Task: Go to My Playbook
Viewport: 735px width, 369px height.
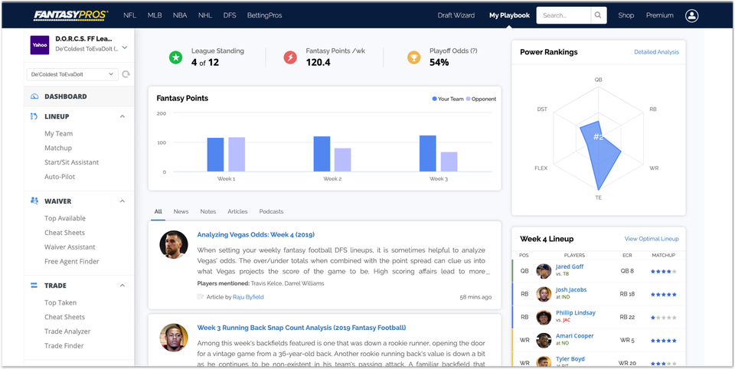Action: click(510, 15)
